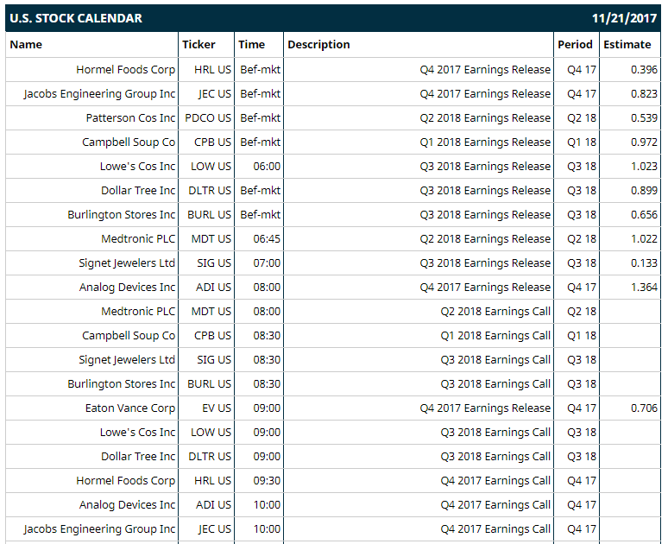Click the Eaton Vance Corp name
668x544 pixels.
point(130,408)
